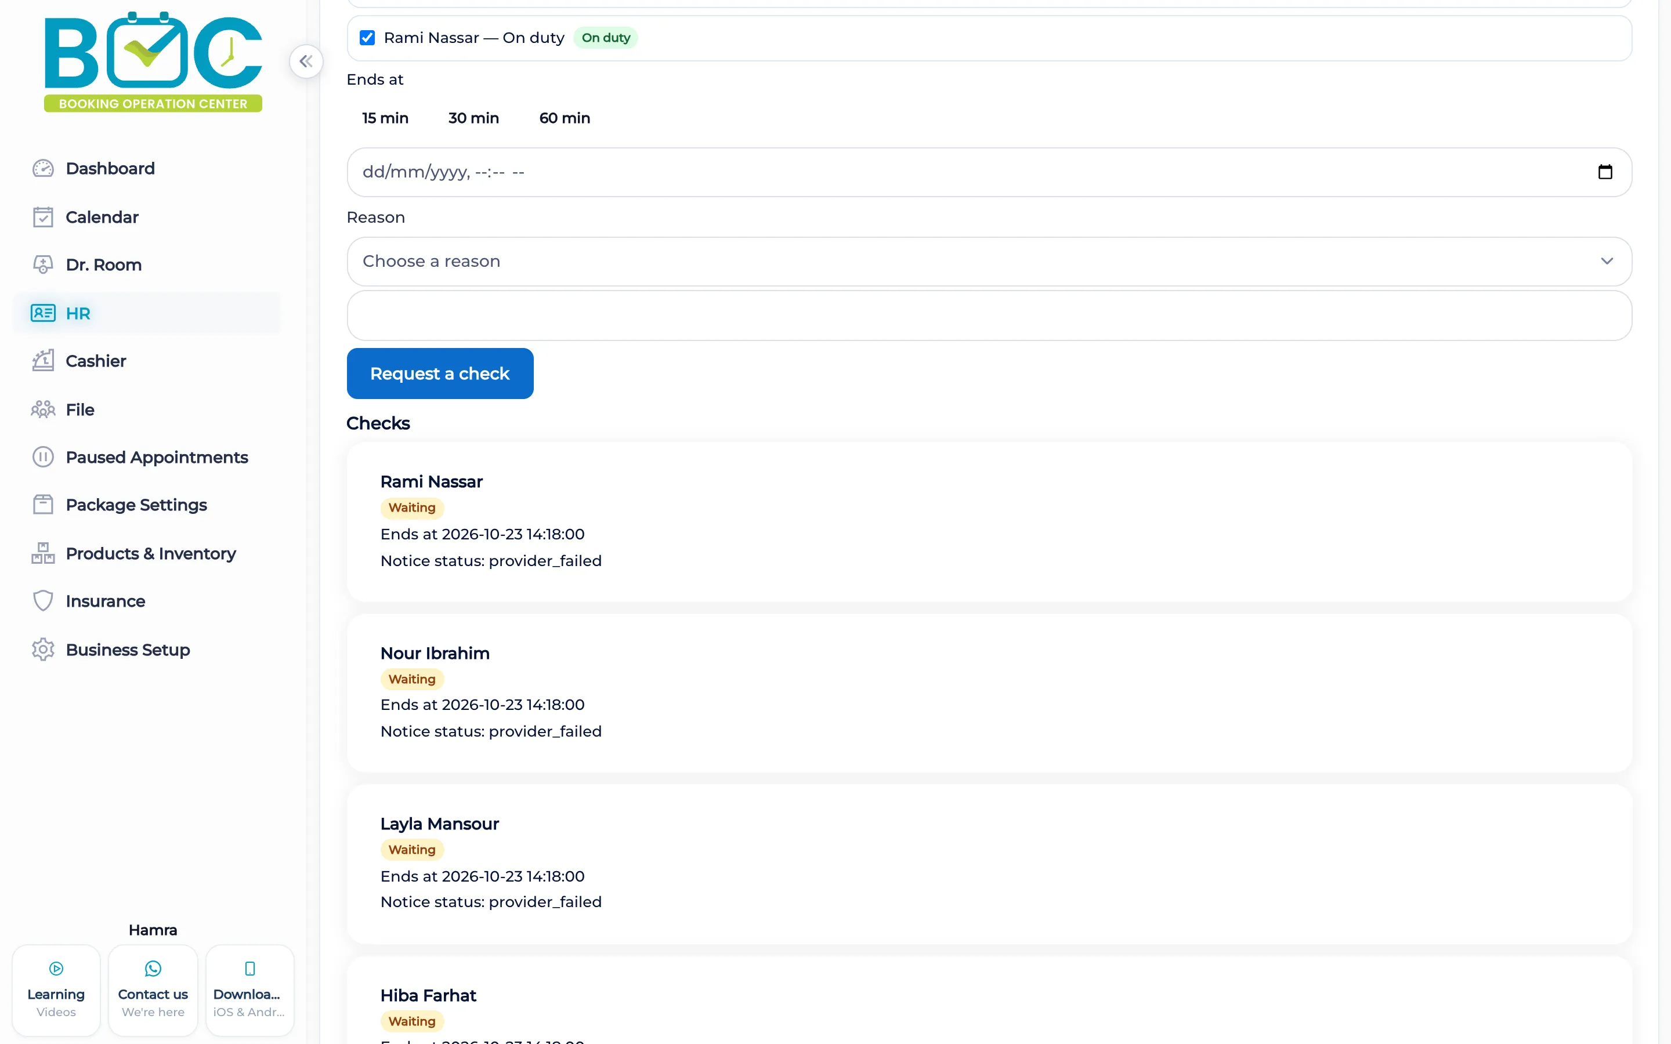This screenshot has height=1044, width=1671.
Task: Open the Paused Appointments page
Action: point(146,457)
